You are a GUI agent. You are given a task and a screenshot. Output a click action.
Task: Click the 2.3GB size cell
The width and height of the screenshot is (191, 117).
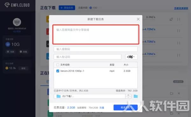(x=127, y=71)
